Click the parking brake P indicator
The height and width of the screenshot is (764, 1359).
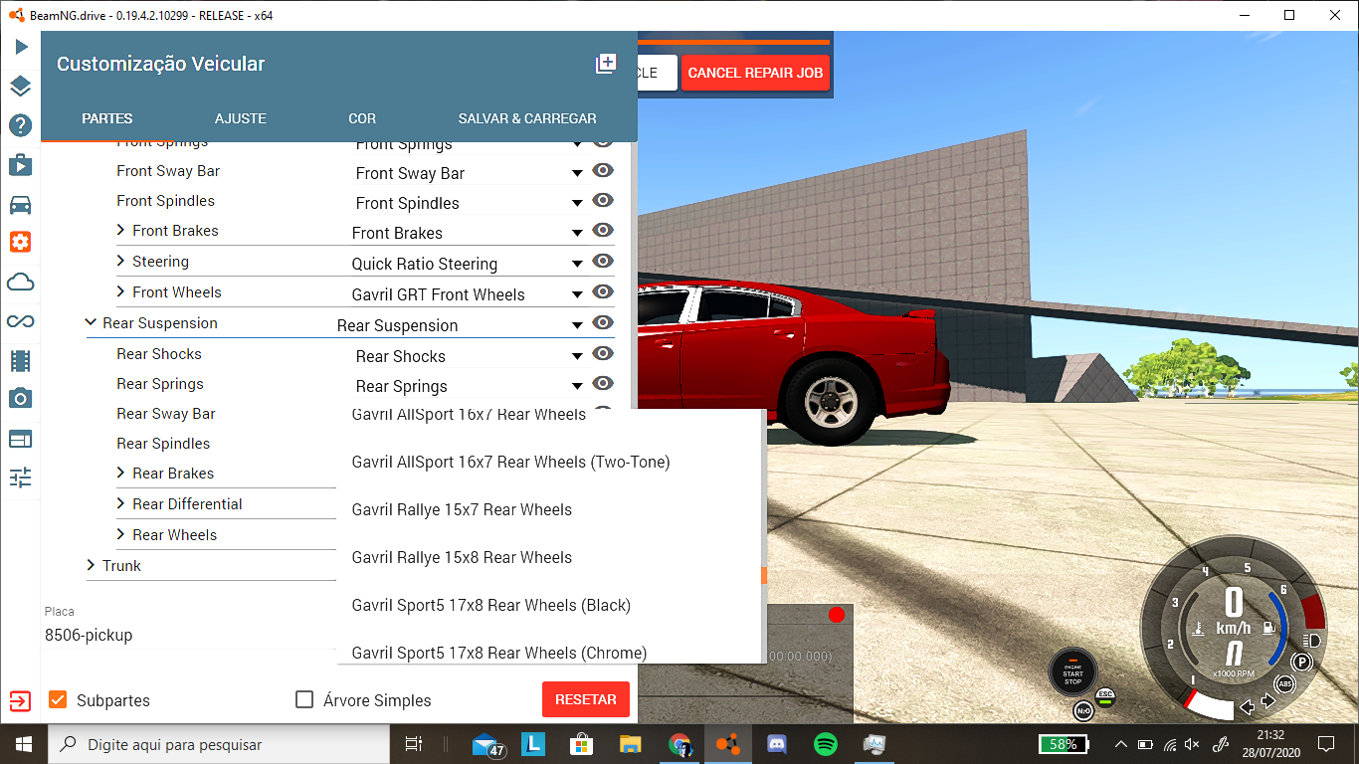coord(1301,663)
